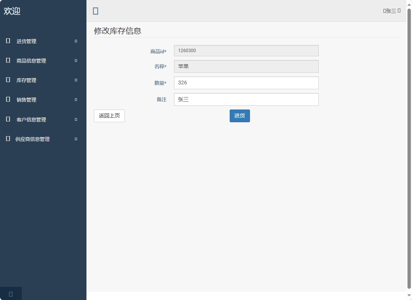This screenshot has height=300, width=412.
Task: Open the 客户信息管理 menu item
Action: tap(31, 119)
